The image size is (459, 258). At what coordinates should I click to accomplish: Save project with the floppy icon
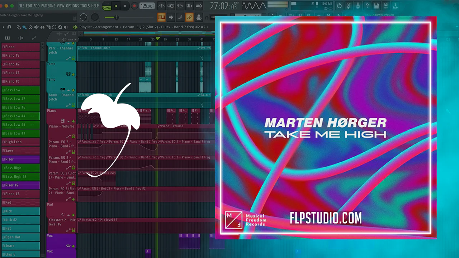coord(377,6)
